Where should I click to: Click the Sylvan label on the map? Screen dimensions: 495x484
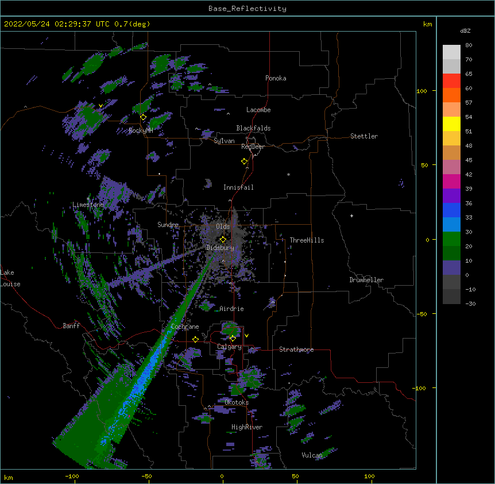pos(224,141)
